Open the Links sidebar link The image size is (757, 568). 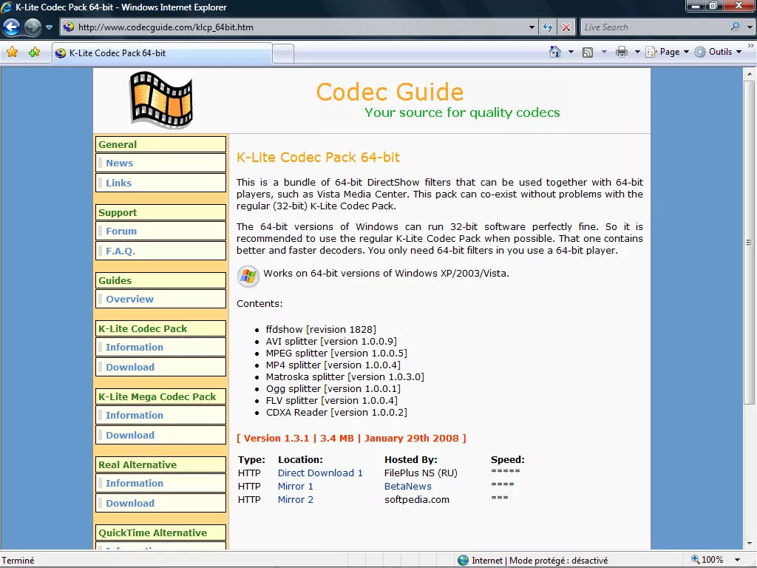click(x=119, y=183)
